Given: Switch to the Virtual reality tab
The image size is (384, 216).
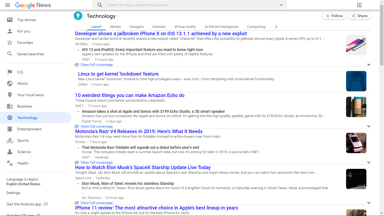Looking at the screenshot, I should click(185, 27).
